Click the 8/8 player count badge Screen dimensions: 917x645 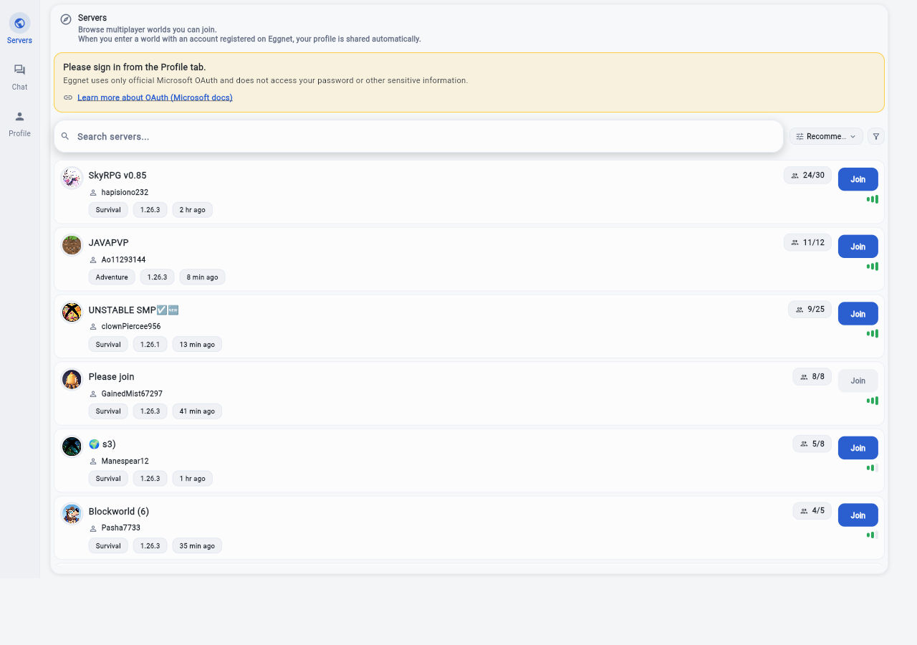pyautogui.click(x=812, y=377)
